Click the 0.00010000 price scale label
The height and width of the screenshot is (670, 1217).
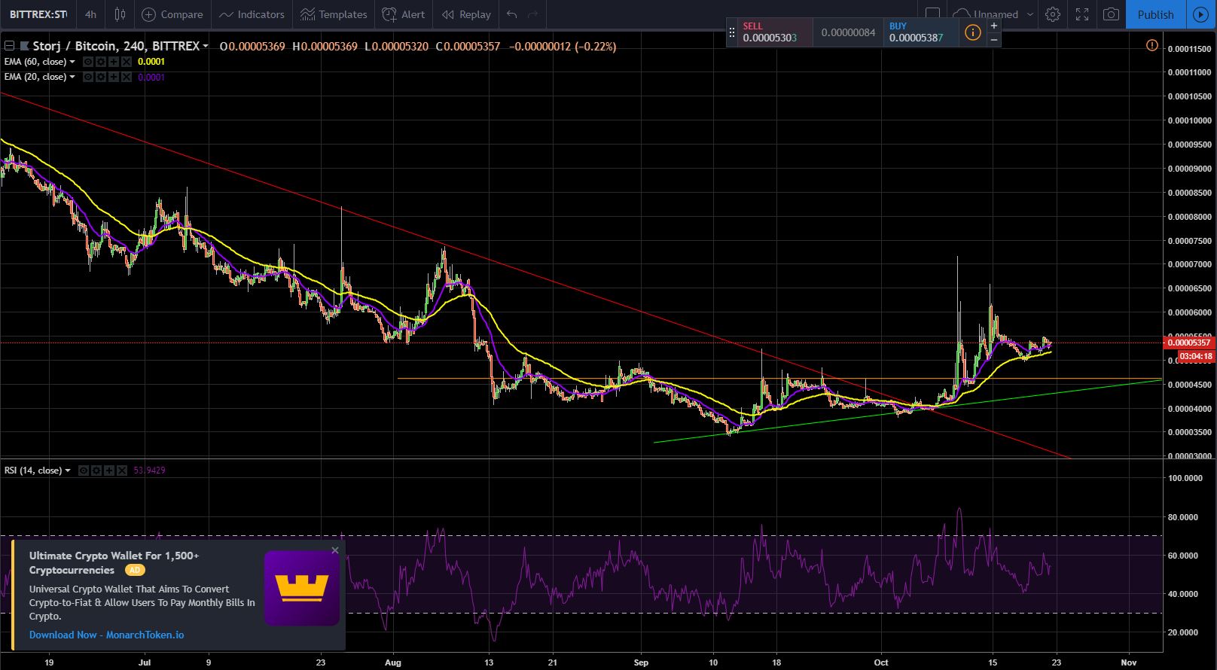pyautogui.click(x=1189, y=120)
